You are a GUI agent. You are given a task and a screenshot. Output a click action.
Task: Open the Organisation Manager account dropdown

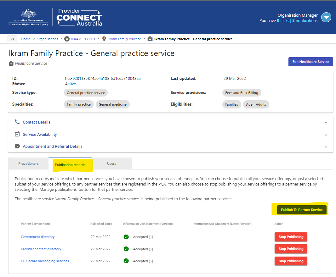coord(326,17)
